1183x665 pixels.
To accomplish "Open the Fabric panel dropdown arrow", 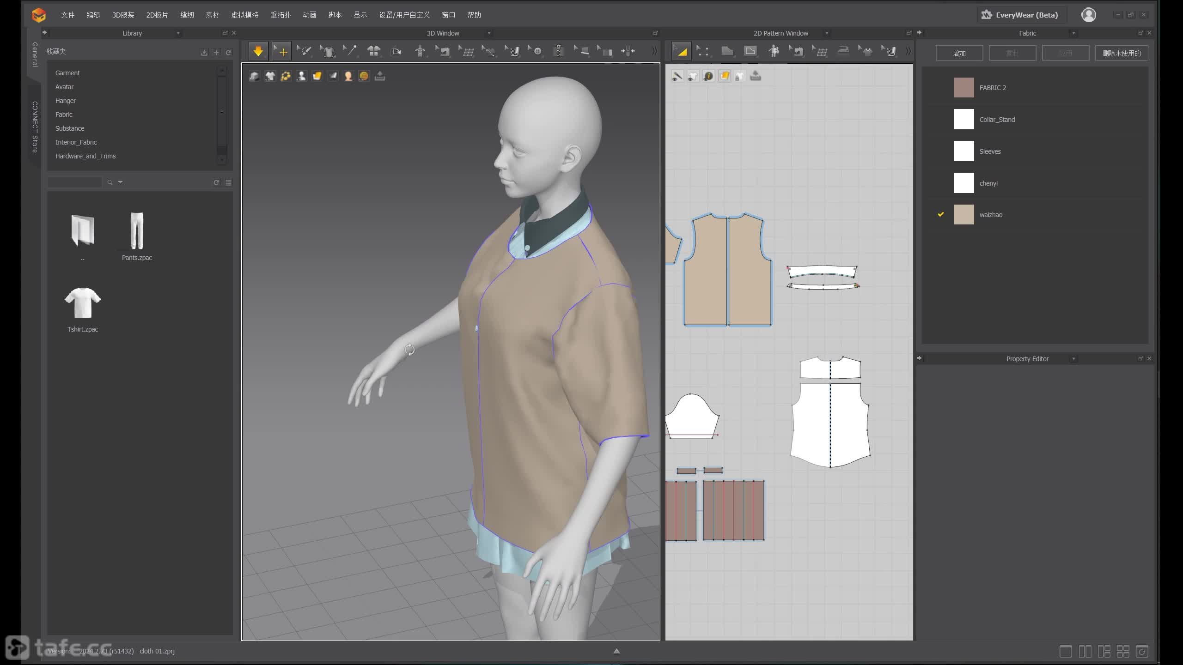I will pyautogui.click(x=1073, y=33).
